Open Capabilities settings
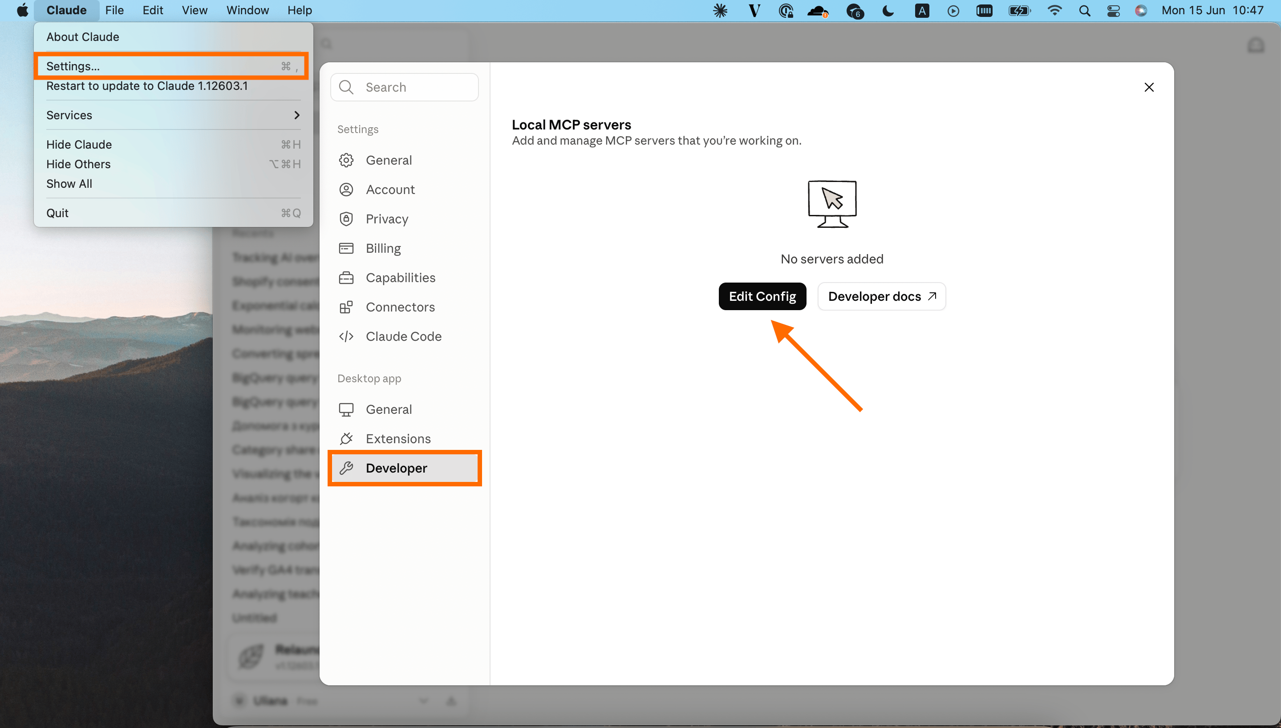The width and height of the screenshot is (1281, 728). click(x=405, y=278)
